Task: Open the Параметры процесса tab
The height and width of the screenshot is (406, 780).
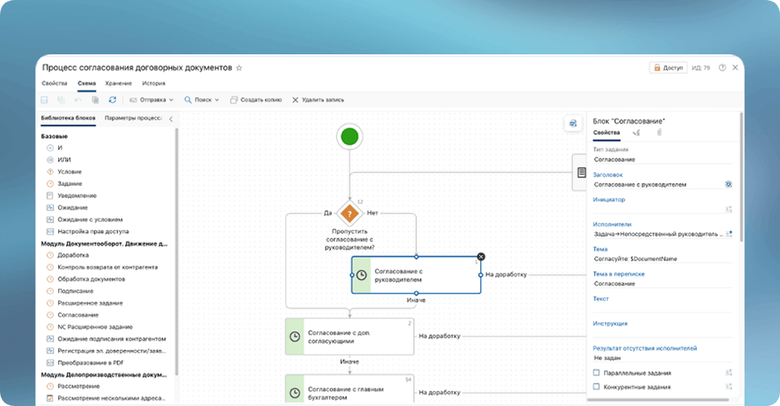Action: [x=133, y=118]
